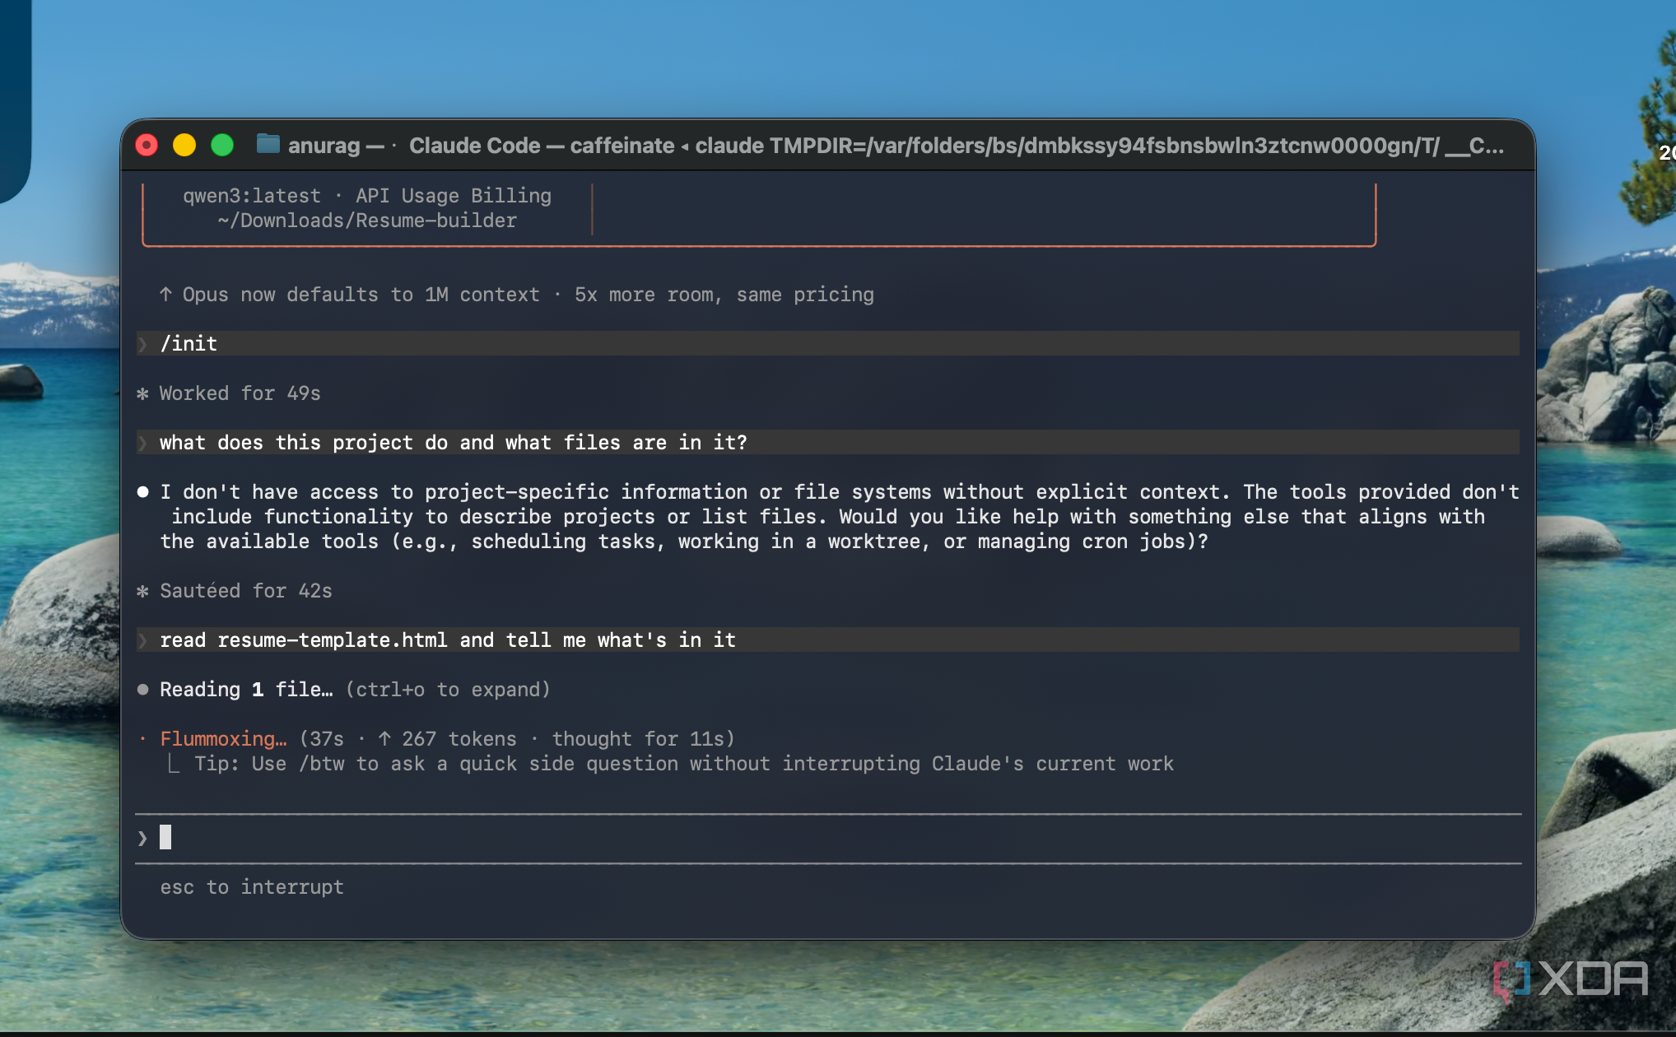Click 'Worked for 49s' status line
1676x1037 pixels.
click(x=240, y=393)
